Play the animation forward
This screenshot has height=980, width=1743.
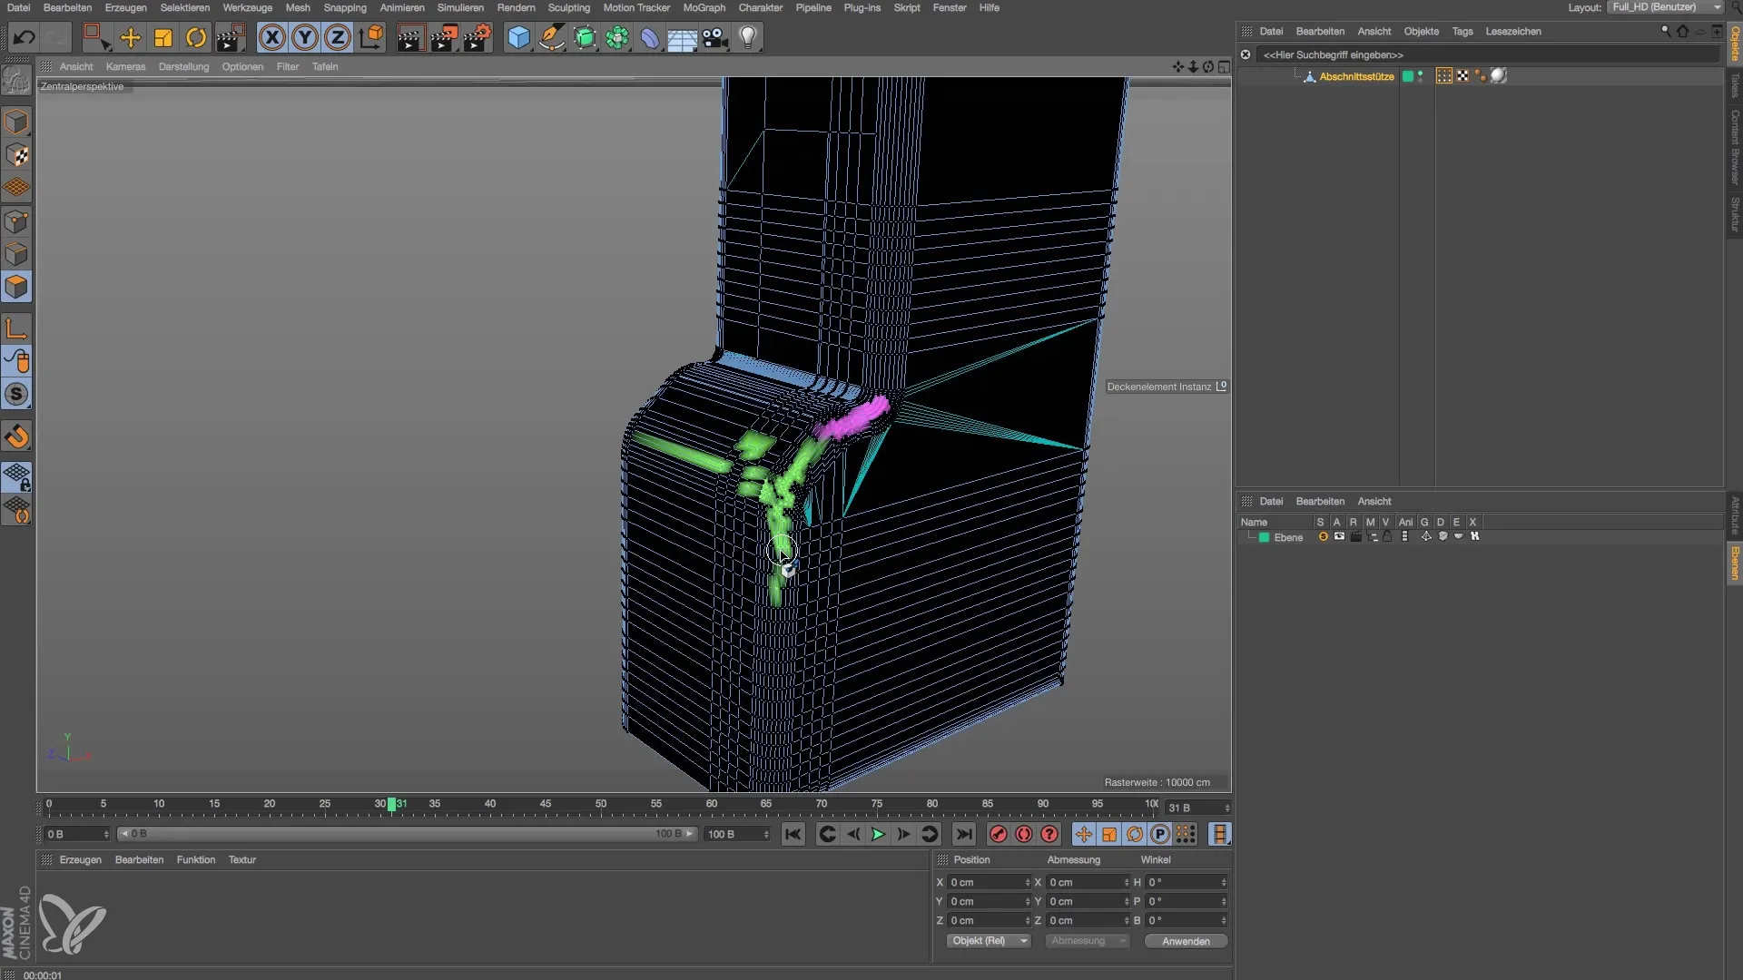tap(878, 834)
